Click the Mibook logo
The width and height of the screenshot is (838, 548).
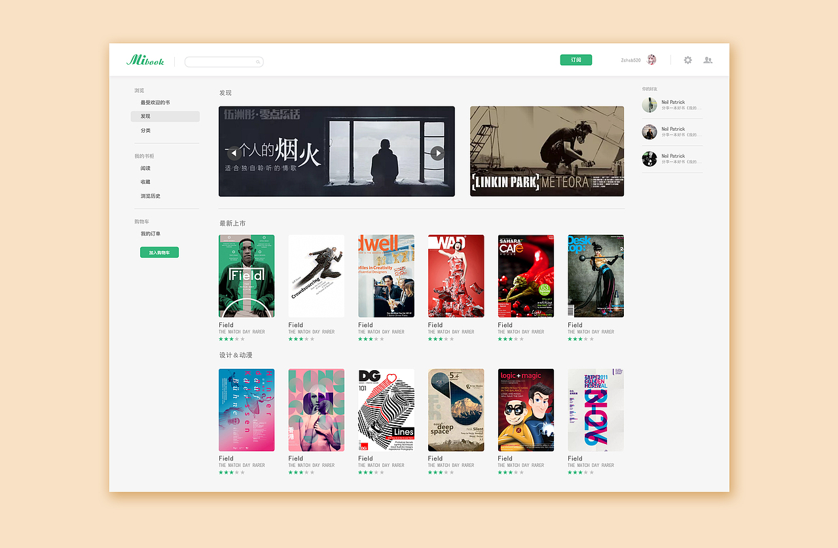(x=145, y=60)
